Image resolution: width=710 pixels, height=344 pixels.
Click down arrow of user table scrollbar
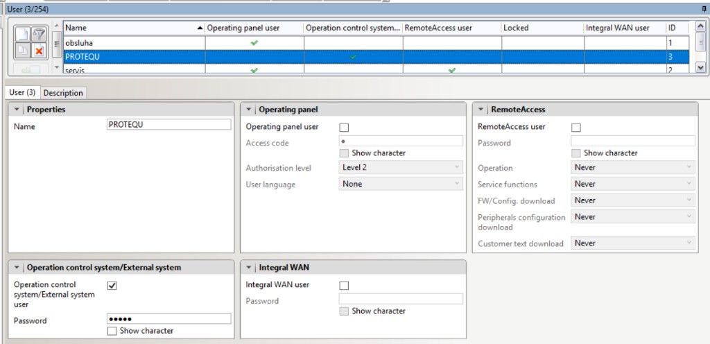pyautogui.click(x=700, y=67)
